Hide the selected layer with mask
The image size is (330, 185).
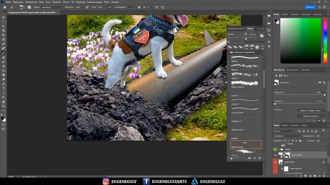tap(275, 155)
